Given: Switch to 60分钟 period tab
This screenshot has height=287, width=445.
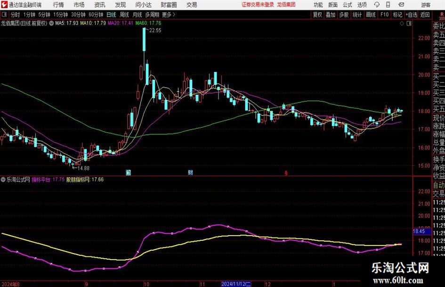Looking at the screenshot, I should click(96, 15).
